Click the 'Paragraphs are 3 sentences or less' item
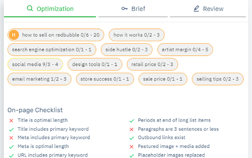Screen dimensions: 252x158 coord(178,129)
